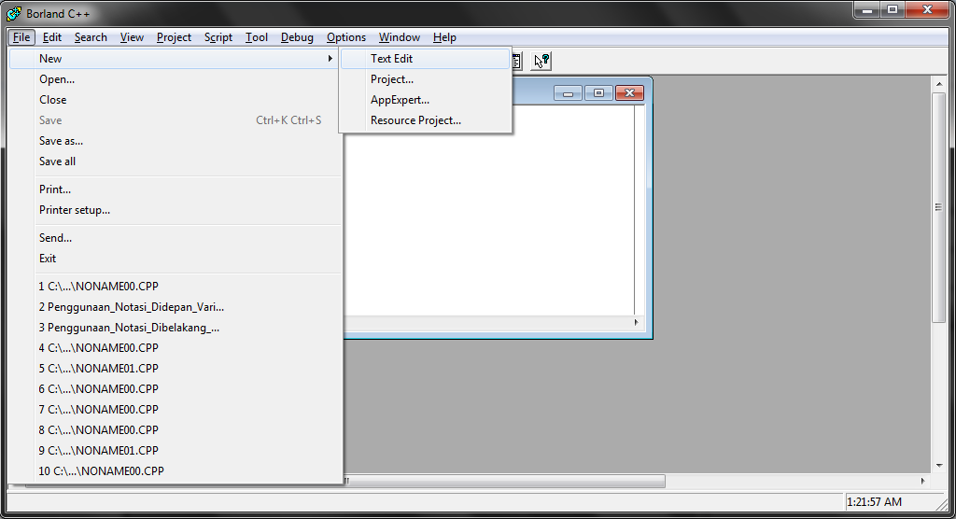Select Resource Project... in the submenu
Image resolution: width=956 pixels, height=519 pixels.
click(425, 120)
